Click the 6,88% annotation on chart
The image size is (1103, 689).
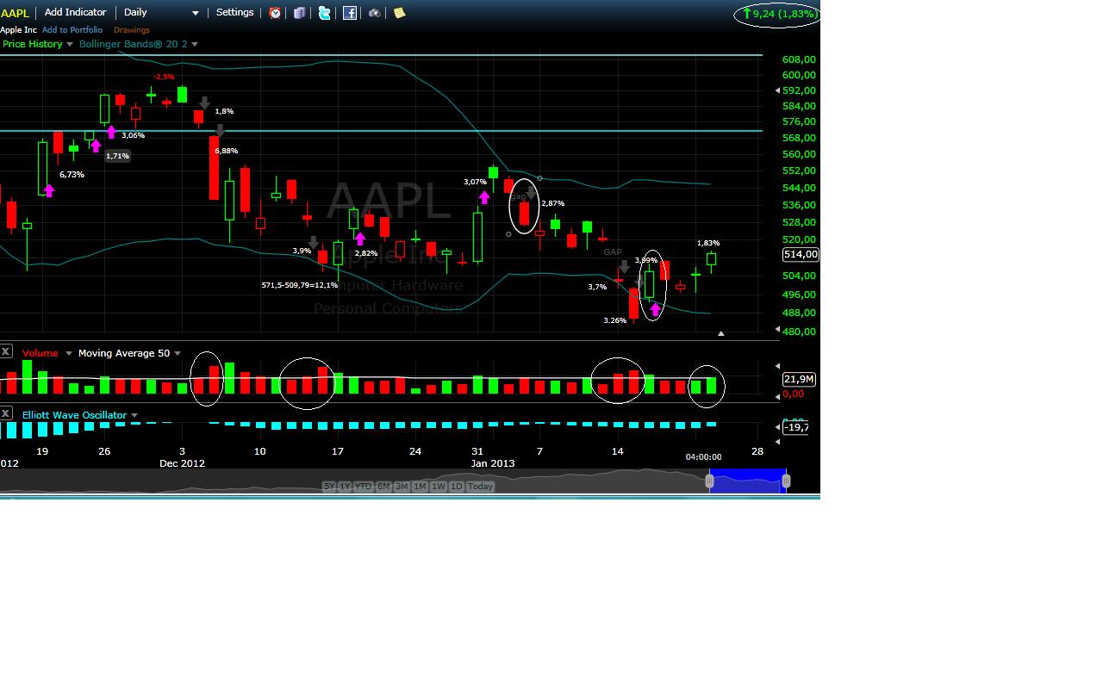coord(226,151)
